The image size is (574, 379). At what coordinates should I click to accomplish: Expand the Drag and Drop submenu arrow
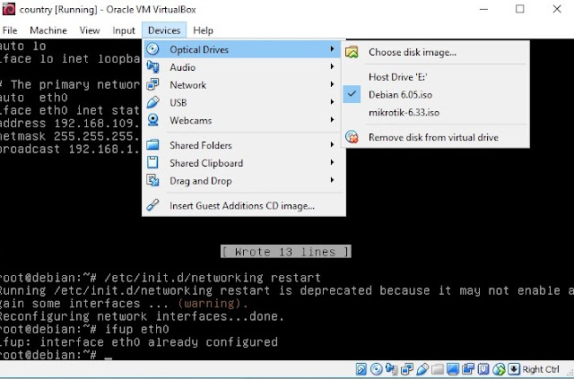332,180
